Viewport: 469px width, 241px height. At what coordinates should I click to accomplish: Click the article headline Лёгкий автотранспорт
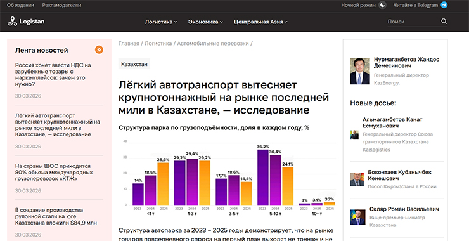pyautogui.click(x=224, y=98)
